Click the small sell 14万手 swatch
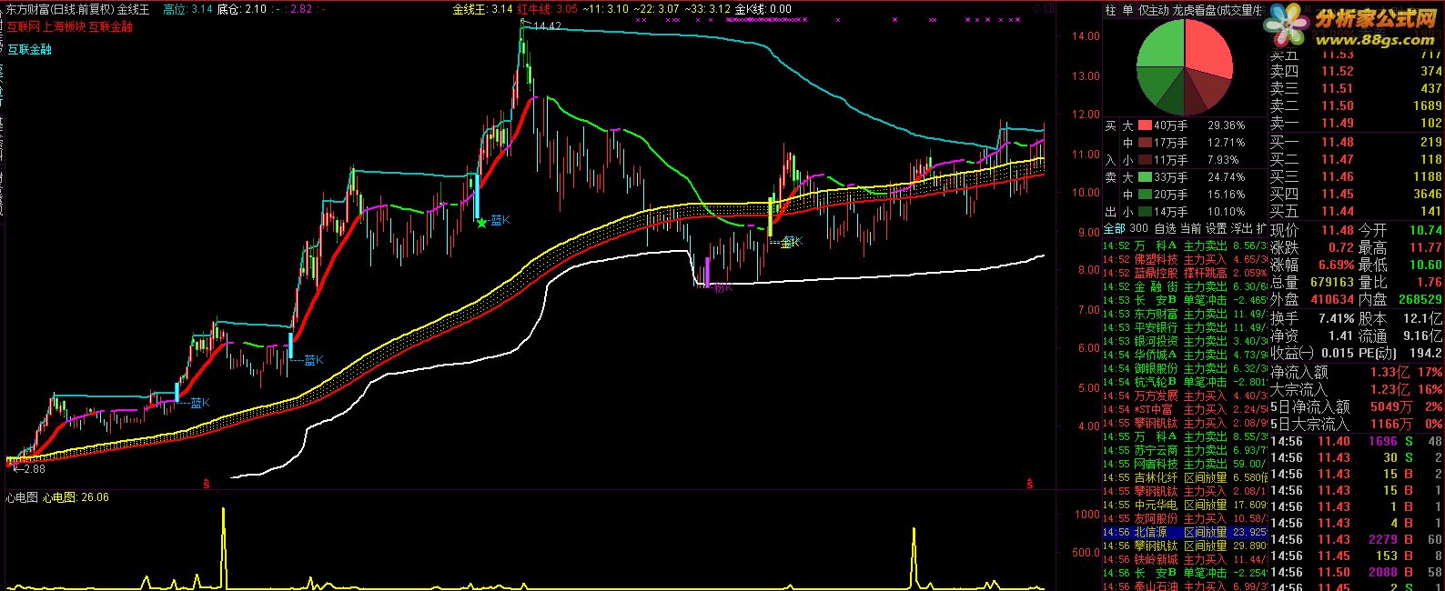The height and width of the screenshot is (591, 1445). click(1144, 212)
